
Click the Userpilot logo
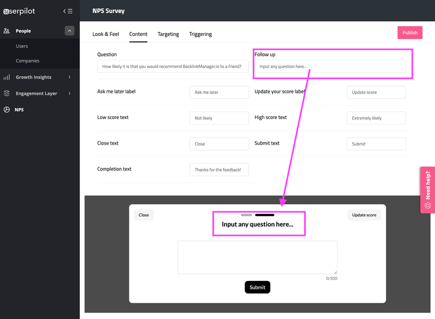coord(20,11)
